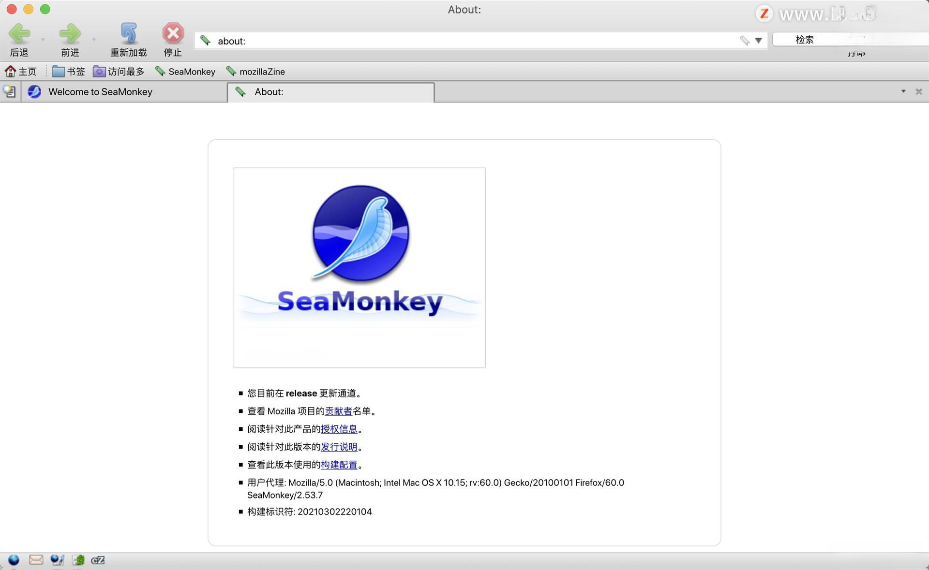Go back with the green Back arrow
The image size is (929, 570).
tap(19, 34)
